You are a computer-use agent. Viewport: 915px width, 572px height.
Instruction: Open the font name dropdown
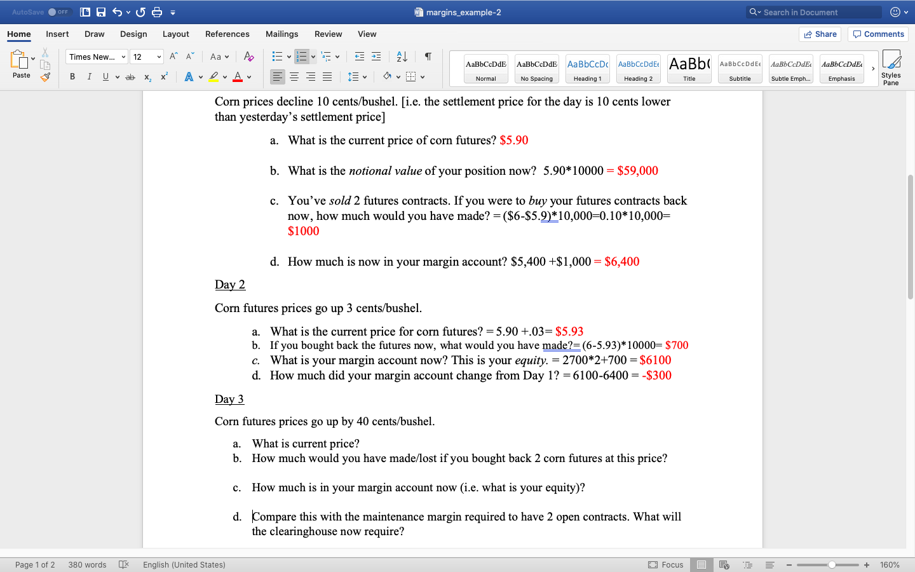coord(96,57)
